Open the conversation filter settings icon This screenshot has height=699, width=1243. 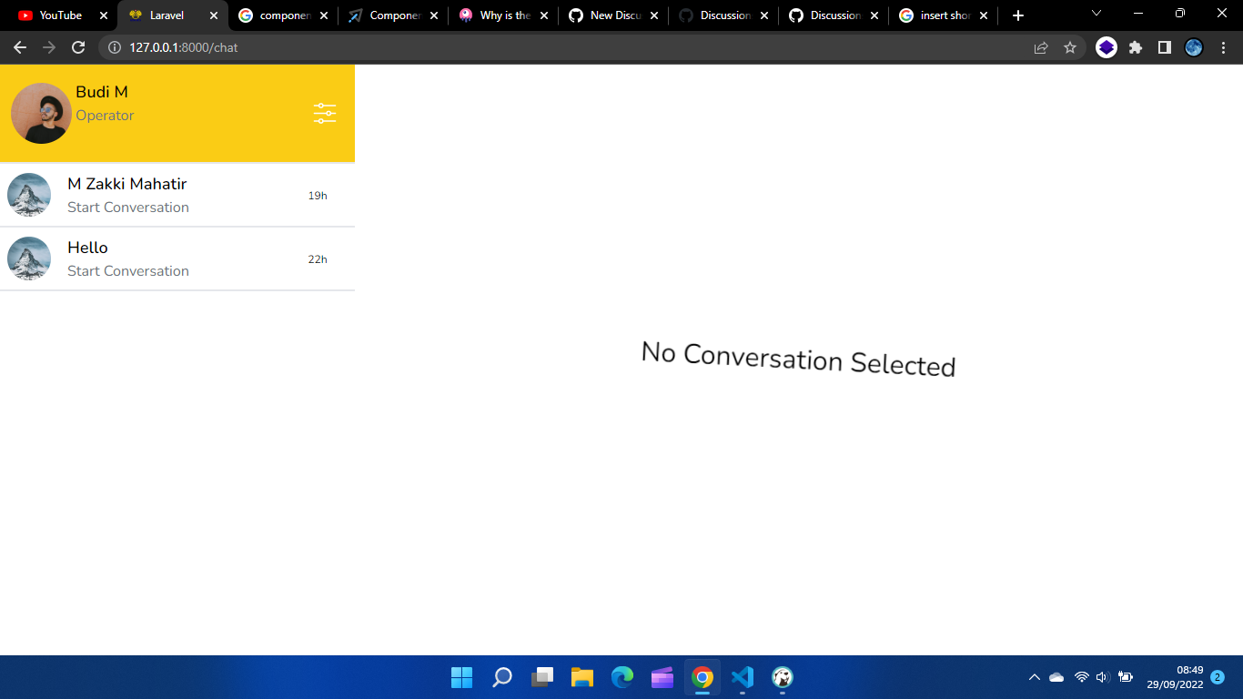click(324, 113)
